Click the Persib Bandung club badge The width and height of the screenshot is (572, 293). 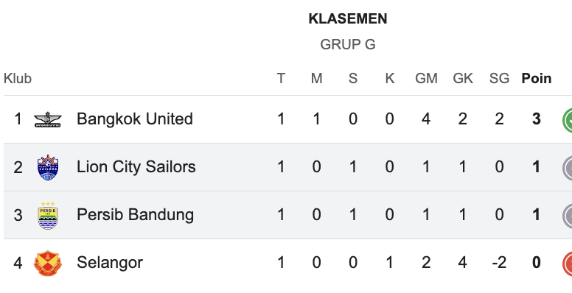[x=48, y=216]
